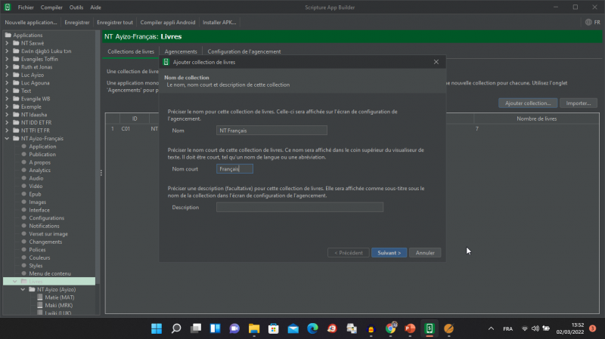Collapse the NT Ayizo-Français project tree
Image resolution: width=605 pixels, height=339 pixels.
(7, 139)
